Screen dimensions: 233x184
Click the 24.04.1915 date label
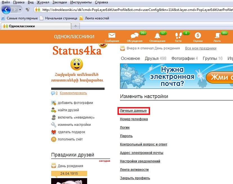point(69,173)
